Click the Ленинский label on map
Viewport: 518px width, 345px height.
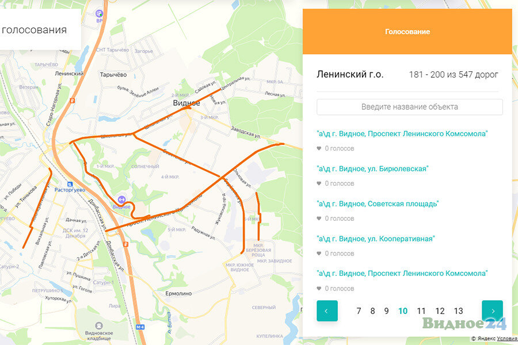pos(69,73)
